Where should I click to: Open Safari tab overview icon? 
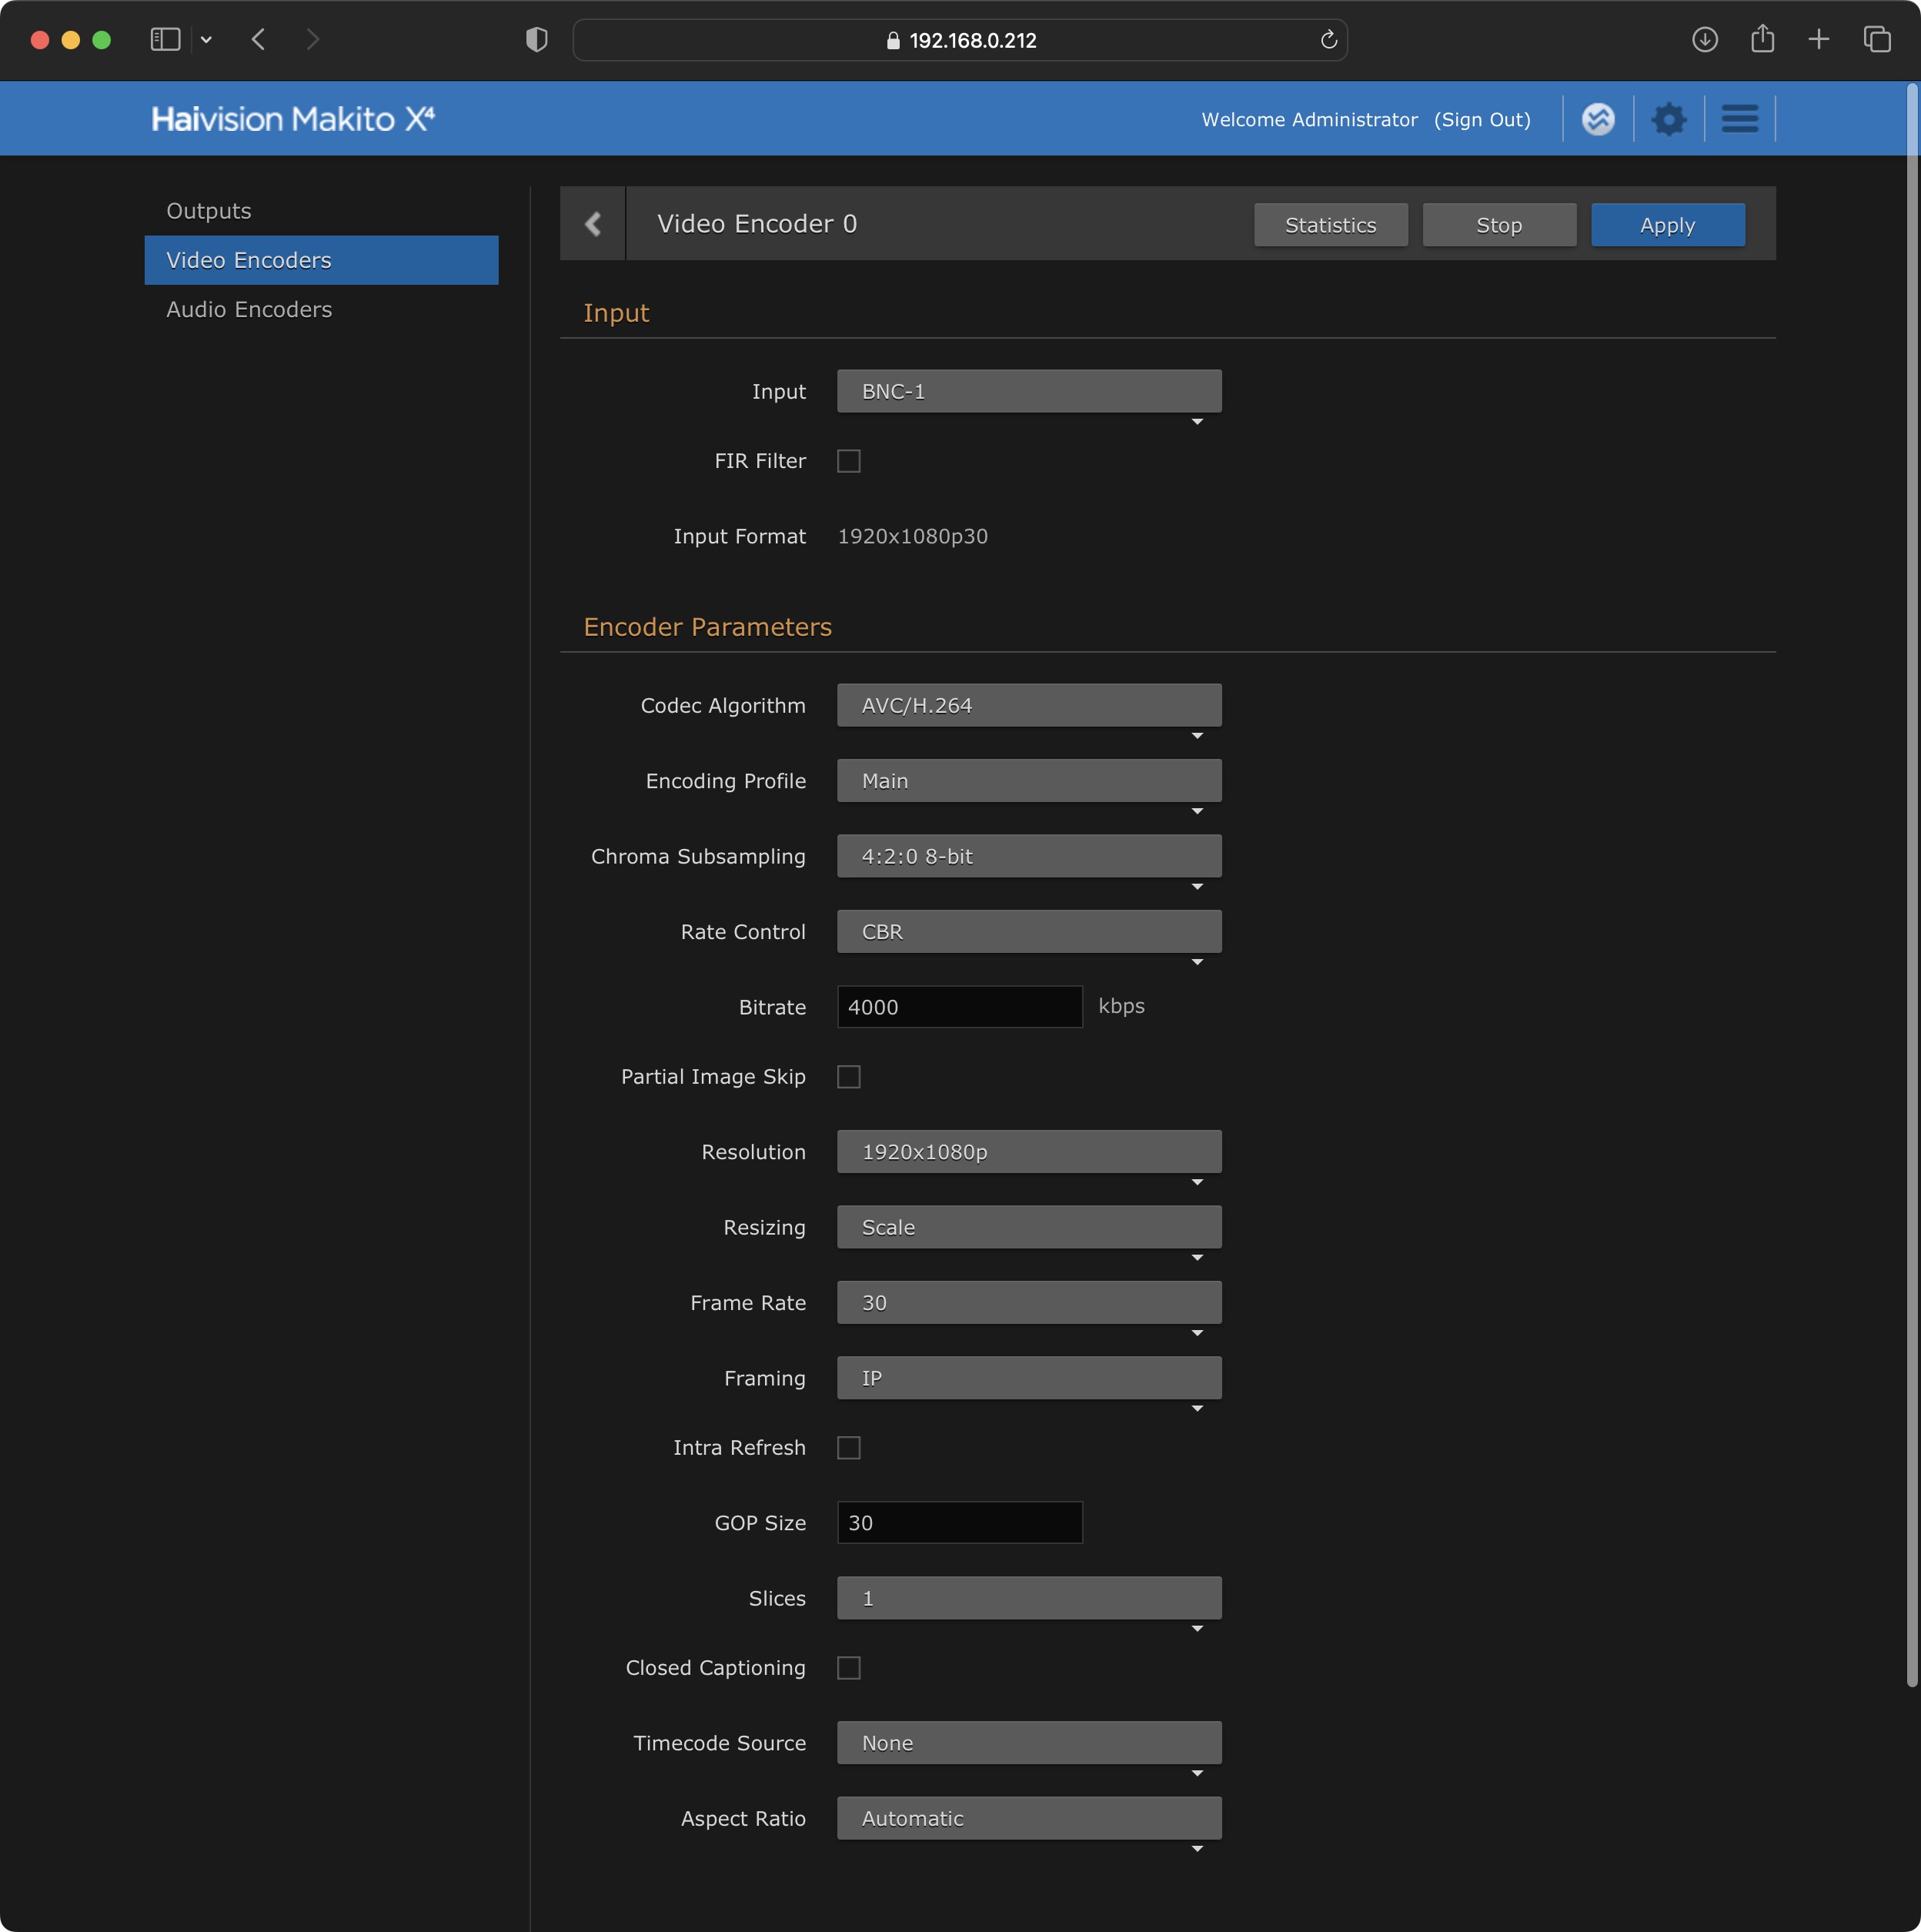(x=1876, y=40)
